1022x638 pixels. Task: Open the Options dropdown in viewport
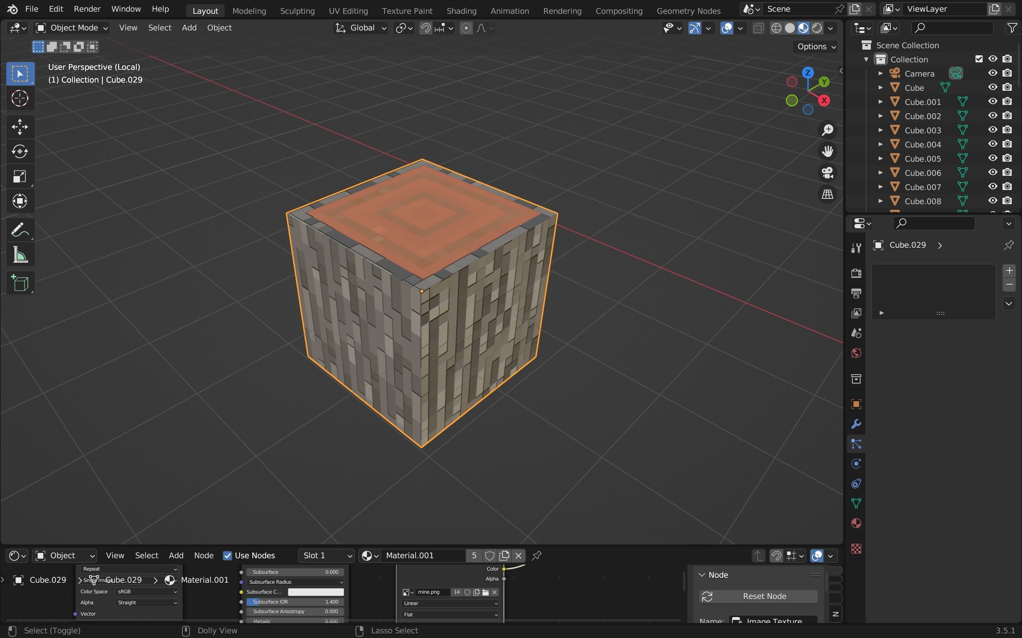coord(816,46)
